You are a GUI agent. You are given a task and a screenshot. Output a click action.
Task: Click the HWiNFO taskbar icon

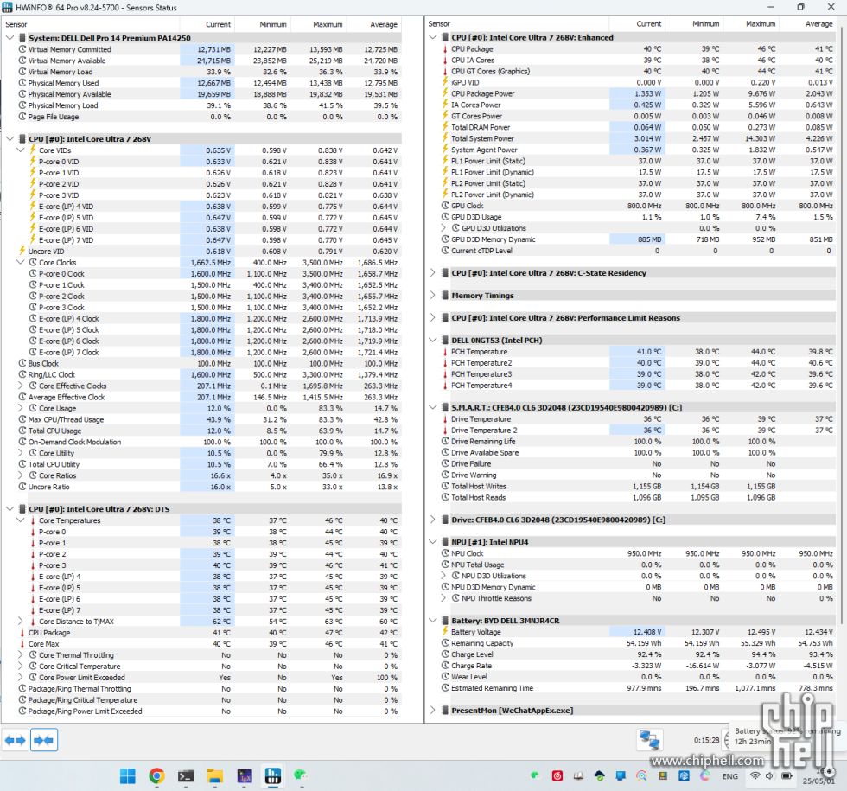[x=273, y=776]
